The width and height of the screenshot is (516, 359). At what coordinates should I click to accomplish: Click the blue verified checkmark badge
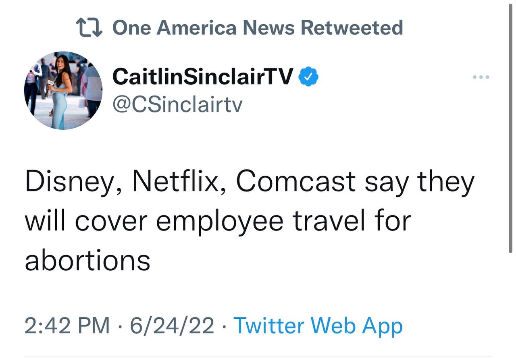(x=308, y=77)
